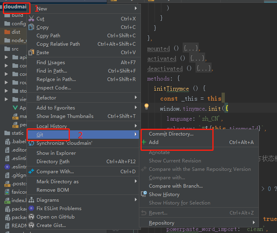277x233 pixels.
Task: Click the collapsed mounted() code fold
Action: (x=191, y=48)
